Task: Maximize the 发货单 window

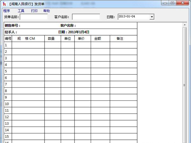Action: coord(173,3)
